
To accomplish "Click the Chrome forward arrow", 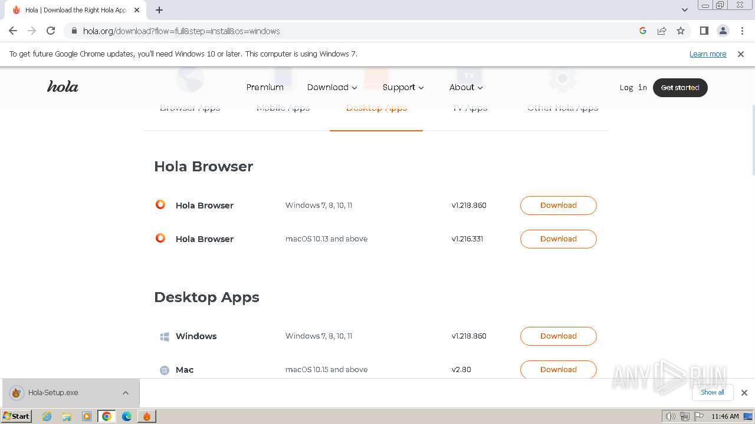I will (x=32, y=31).
